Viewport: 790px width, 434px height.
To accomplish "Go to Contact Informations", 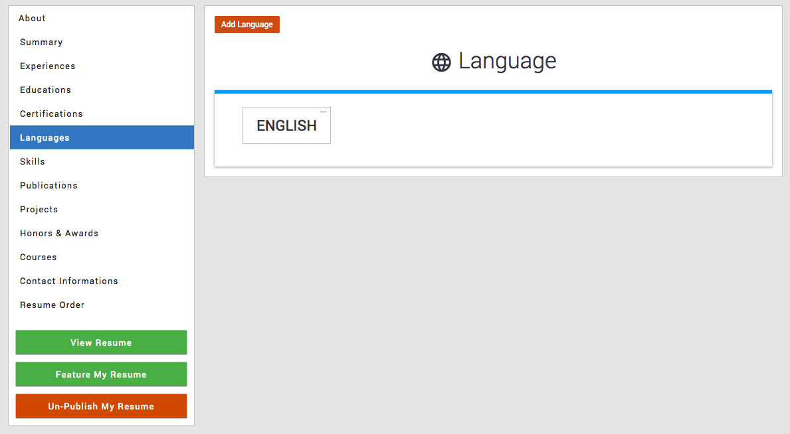I will click(102, 281).
